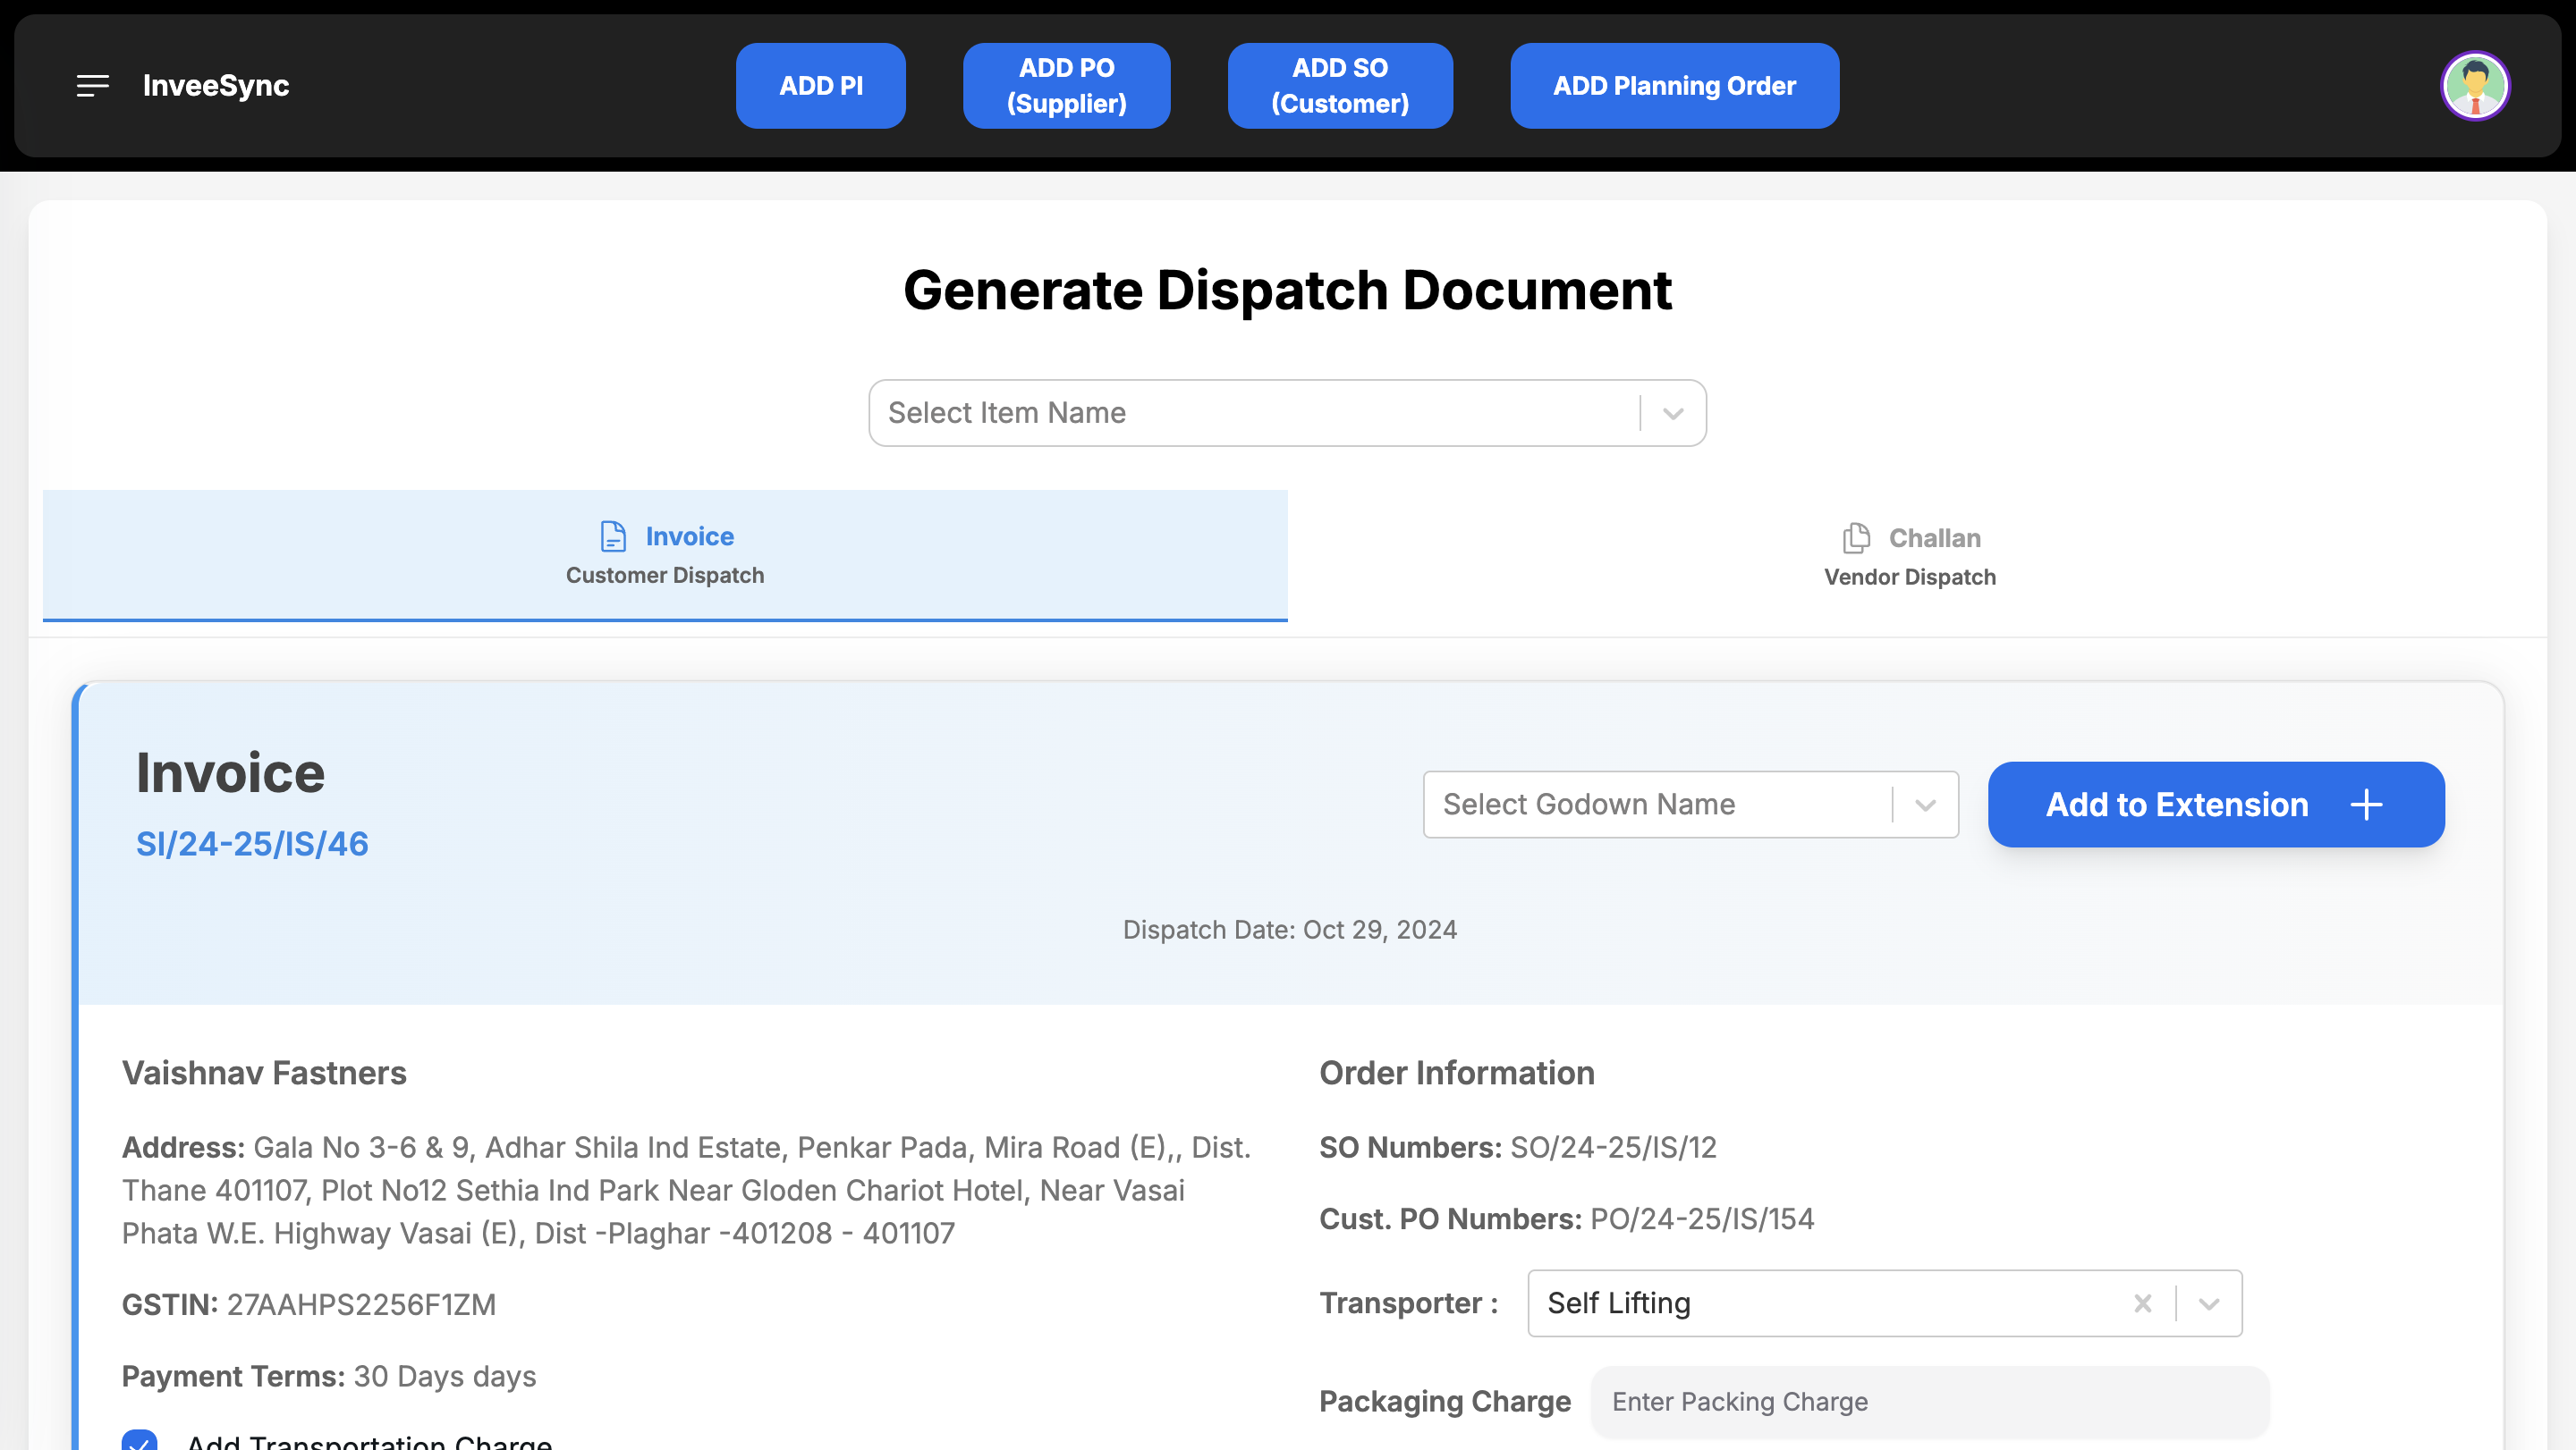Click the ADD PI button
Image resolution: width=2576 pixels, height=1450 pixels.
pos(821,85)
